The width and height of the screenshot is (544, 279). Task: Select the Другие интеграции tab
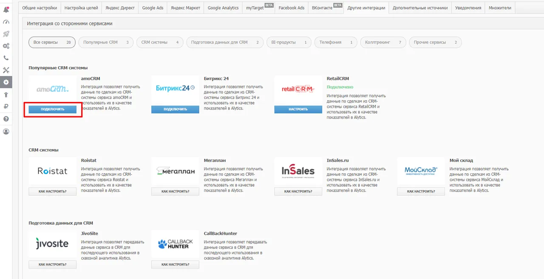366,8
